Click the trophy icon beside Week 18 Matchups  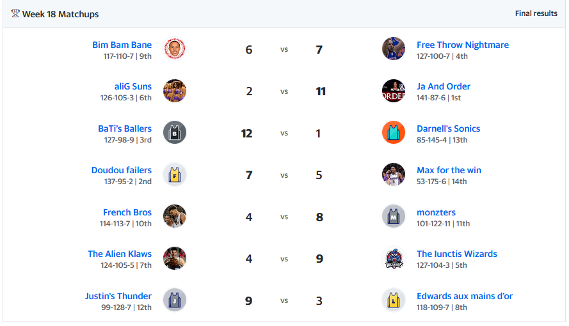[15, 14]
